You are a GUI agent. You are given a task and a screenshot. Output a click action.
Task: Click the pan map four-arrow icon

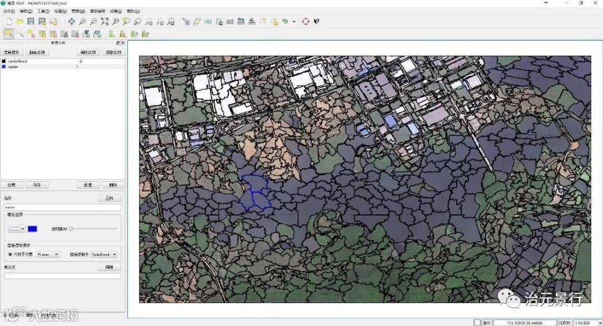(71, 22)
